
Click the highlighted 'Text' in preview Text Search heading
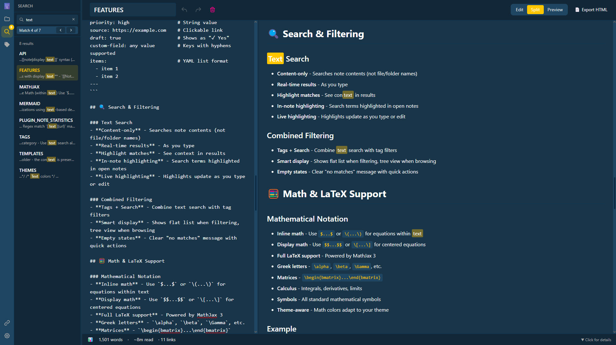[275, 59]
